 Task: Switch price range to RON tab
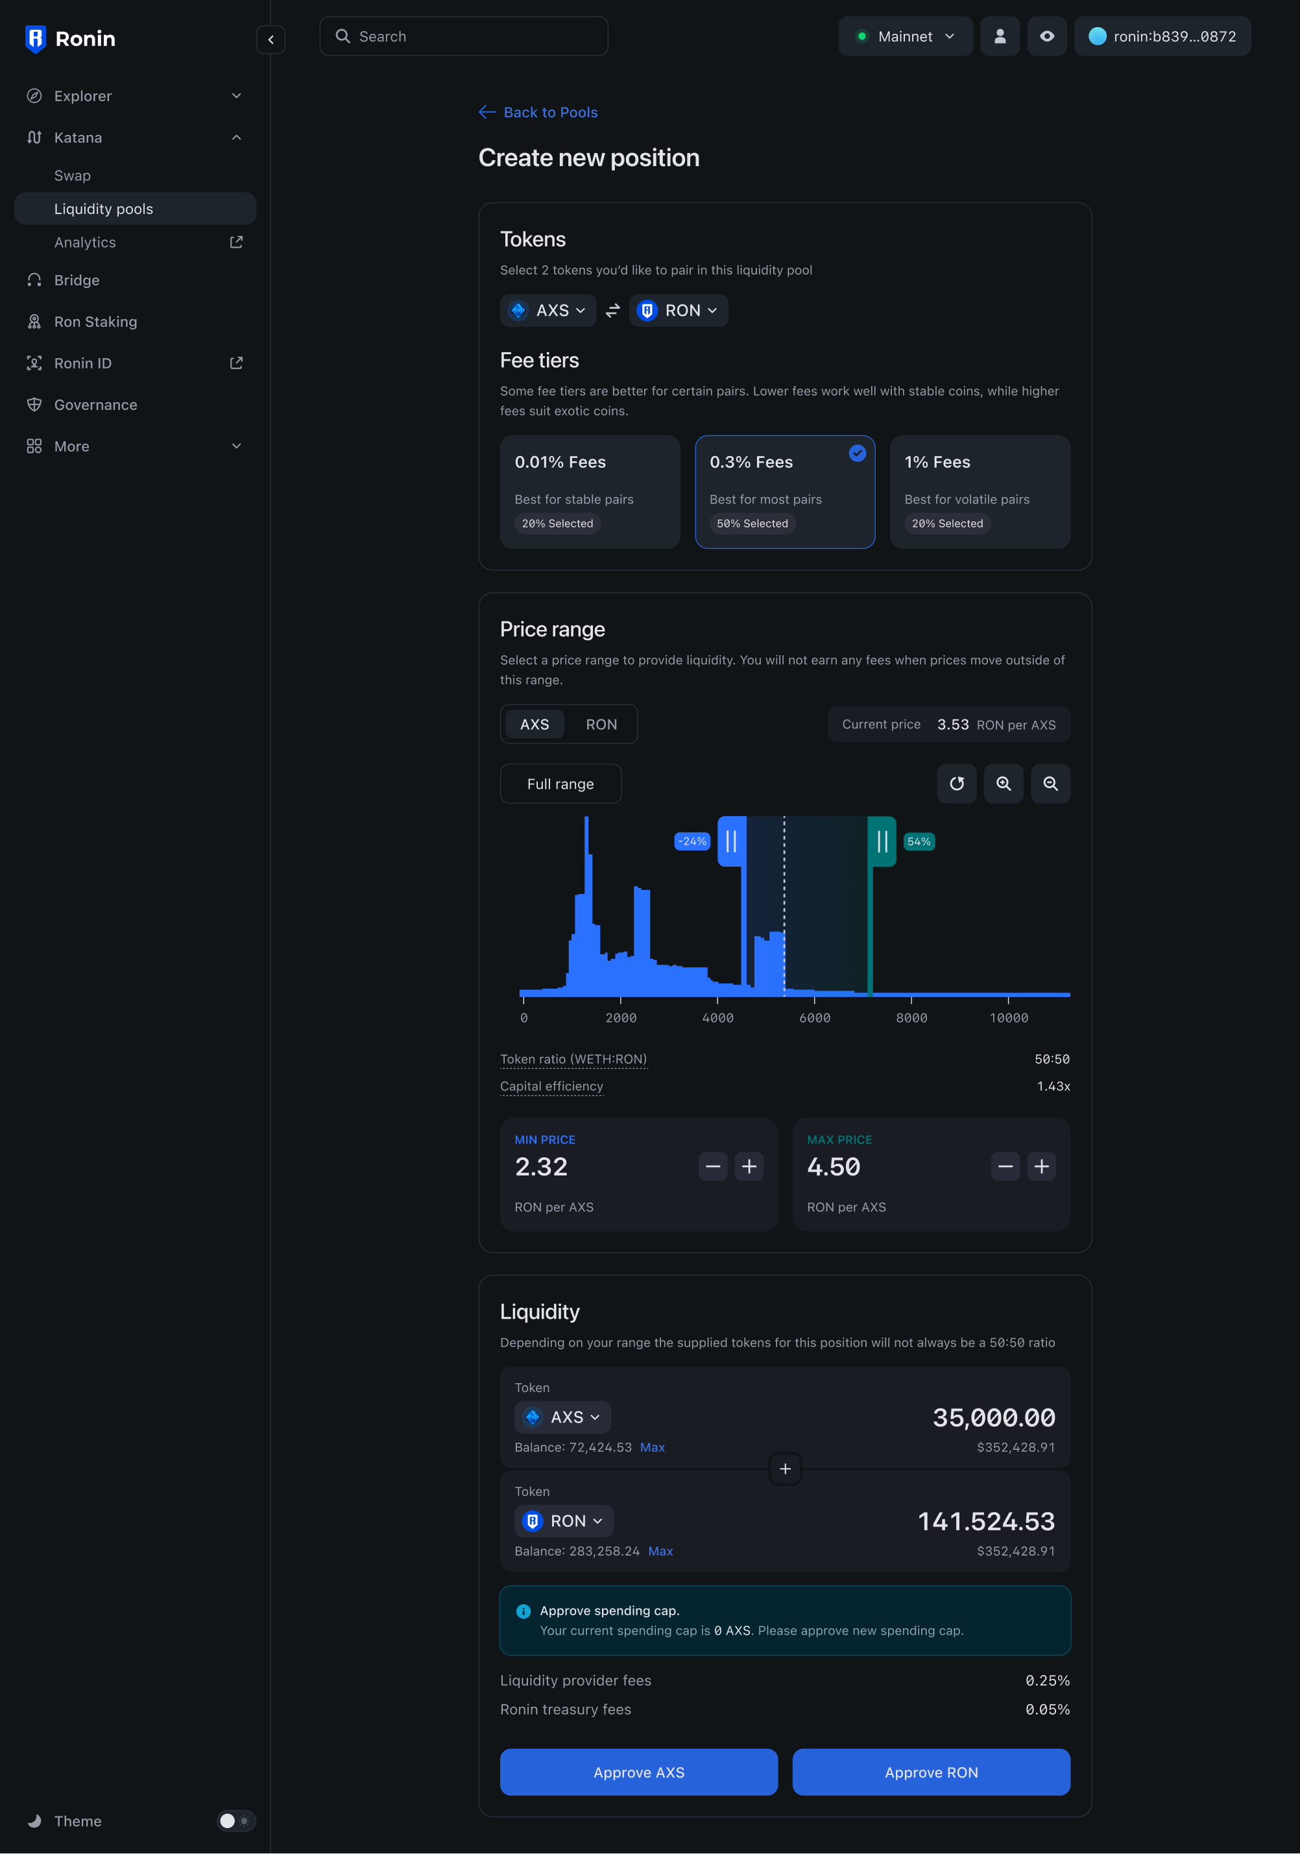point(601,725)
